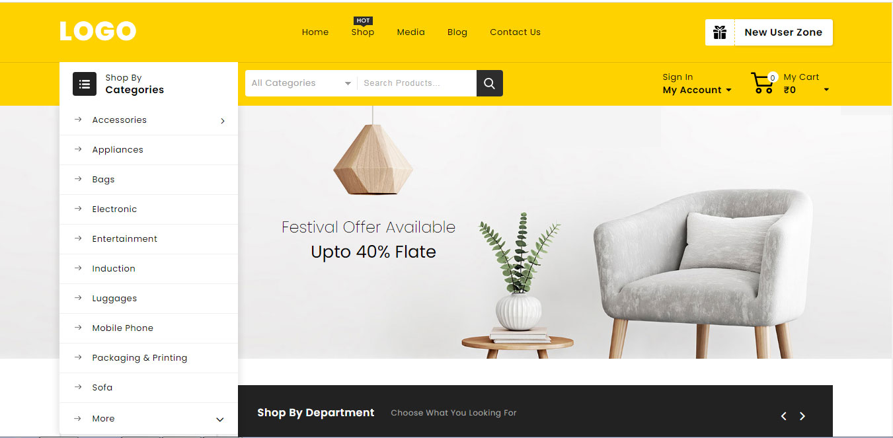Go to previous department with left chevron
This screenshot has height=438, width=893.
coord(784,416)
